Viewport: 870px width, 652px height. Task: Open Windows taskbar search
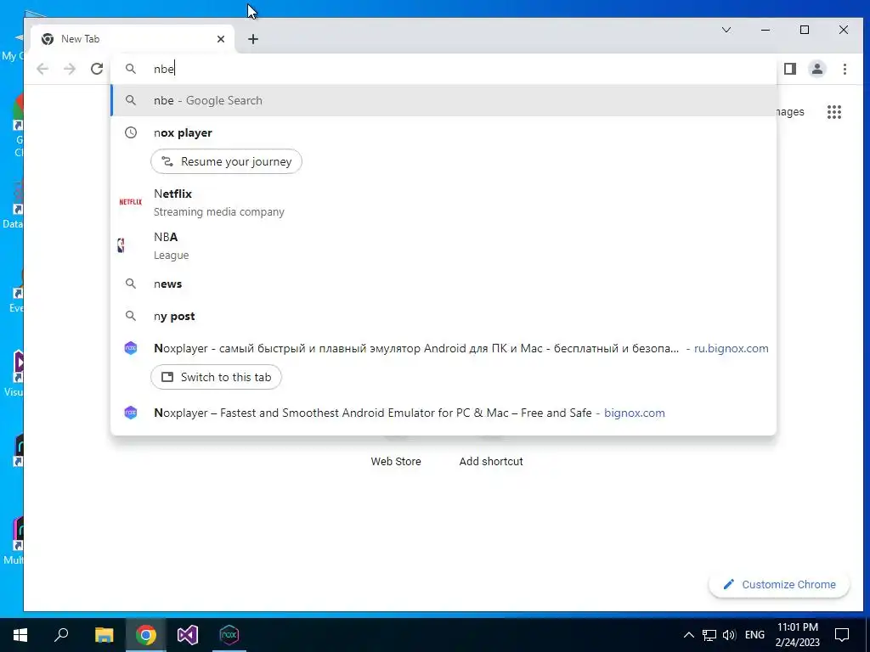tap(61, 635)
